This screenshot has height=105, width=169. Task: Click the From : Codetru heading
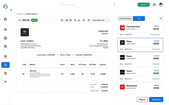click(x=27, y=41)
